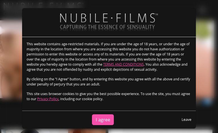Image resolution: width=218 pixels, height=133 pixels.
Task: Click the "Leave" link in the dialog
Action: (186, 119)
